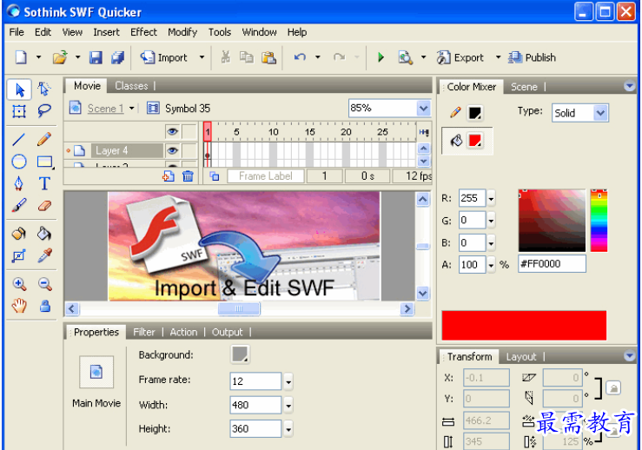Click the Paste clipboard icon

coord(268,57)
